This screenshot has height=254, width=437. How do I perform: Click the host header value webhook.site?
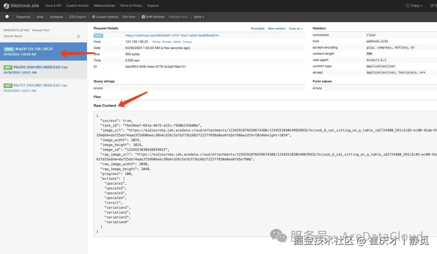click(377, 41)
